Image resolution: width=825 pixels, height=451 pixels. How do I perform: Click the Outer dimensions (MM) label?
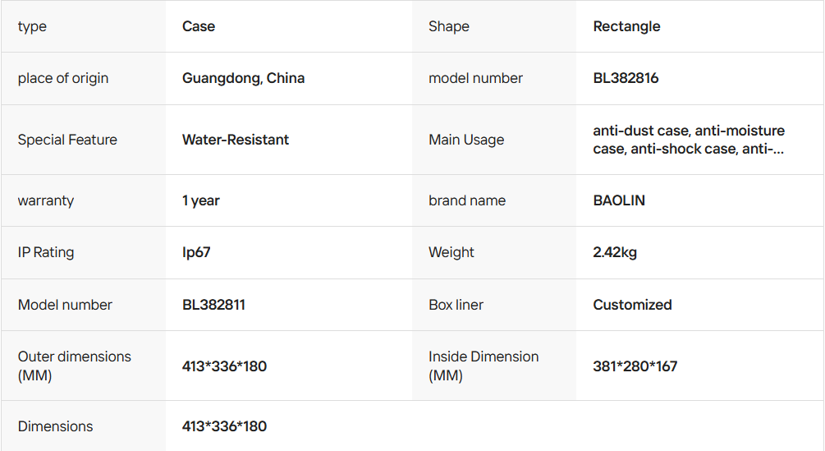point(74,366)
